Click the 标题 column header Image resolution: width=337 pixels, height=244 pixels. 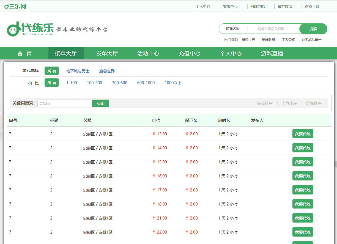click(x=54, y=120)
